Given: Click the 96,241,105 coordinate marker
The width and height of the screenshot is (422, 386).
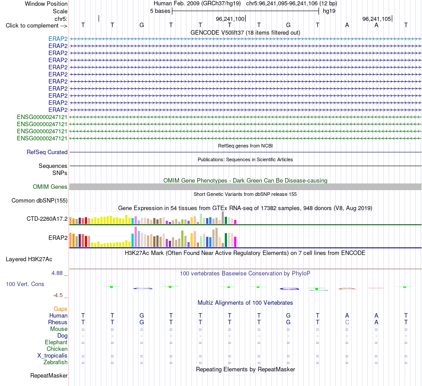Looking at the screenshot, I should [377, 19].
